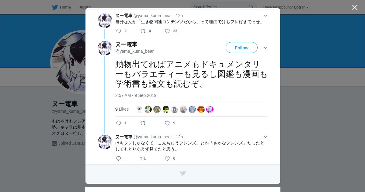365x192 pixels.
Task: Retweet the last tweet in thread
Action: (143, 158)
